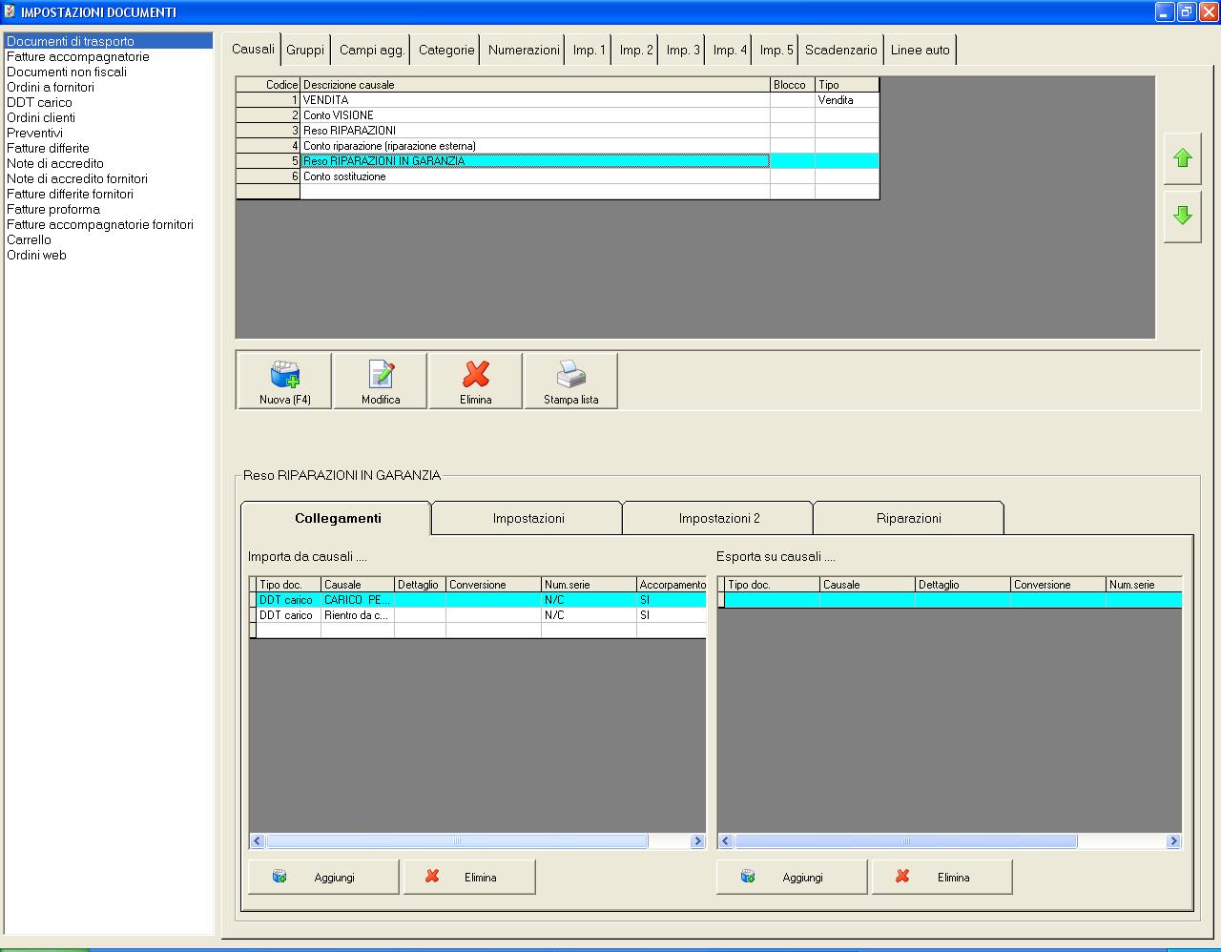Open the Imp. 1 tab
The width and height of the screenshot is (1221, 952).
(589, 50)
